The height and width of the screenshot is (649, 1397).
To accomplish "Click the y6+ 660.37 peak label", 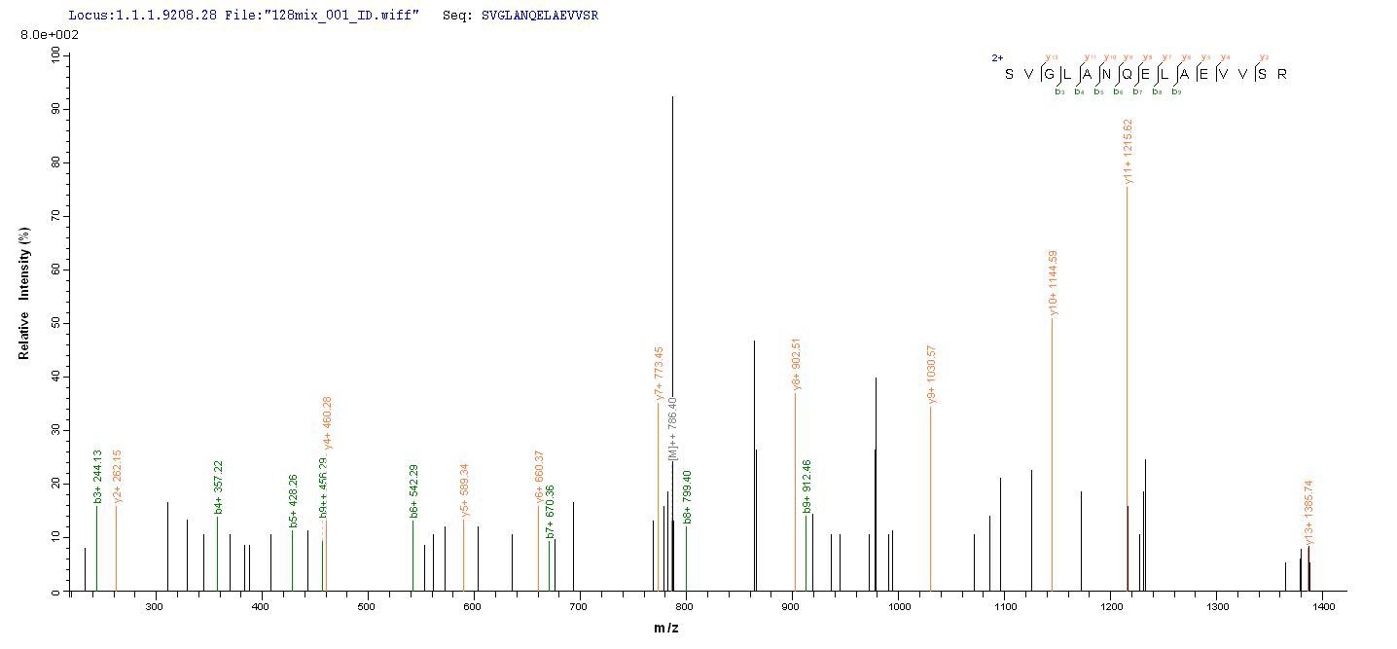I will (539, 477).
